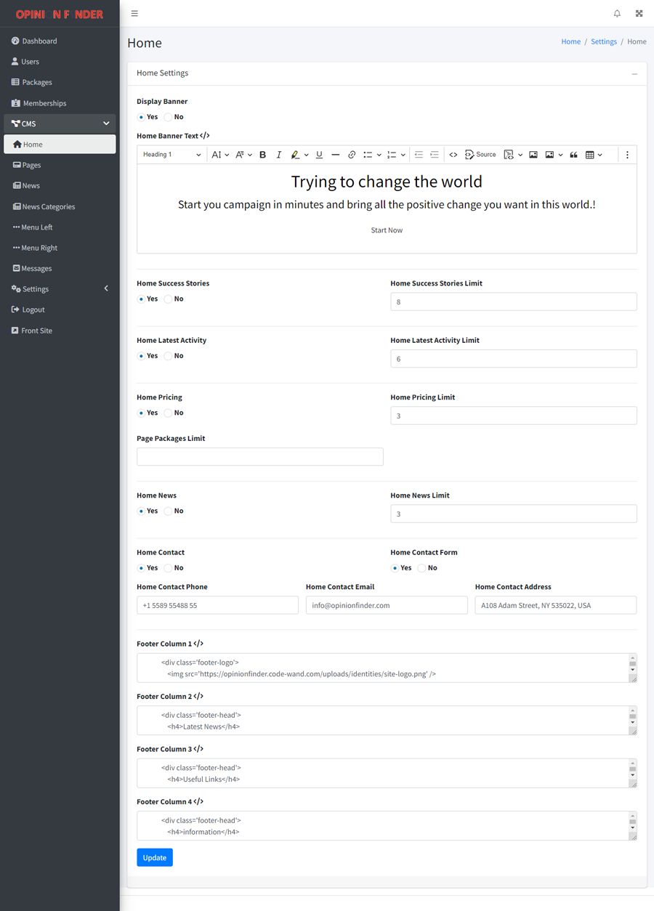Open Messages in the sidebar
The width and height of the screenshot is (654, 911).
pyautogui.click(x=60, y=269)
